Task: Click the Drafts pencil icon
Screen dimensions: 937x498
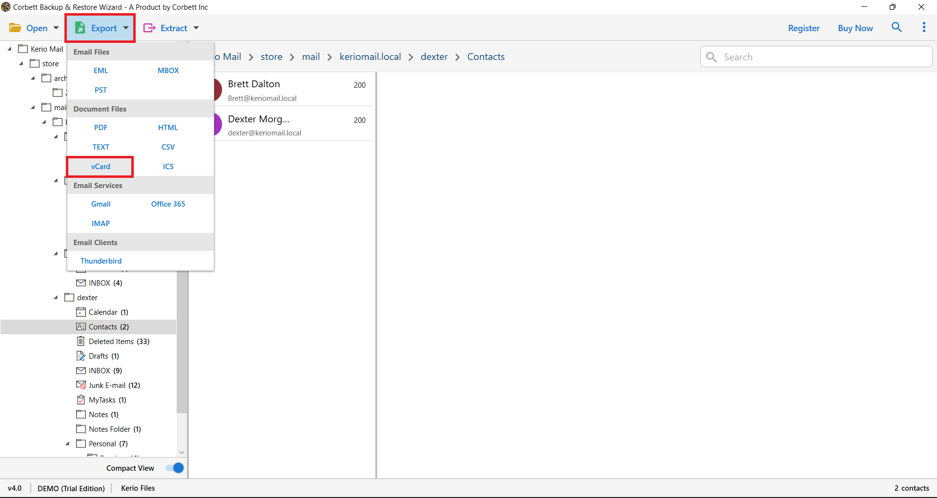Action: point(81,356)
